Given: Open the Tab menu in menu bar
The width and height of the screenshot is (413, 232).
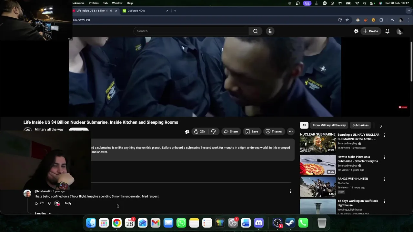Looking at the screenshot, I should pyautogui.click(x=105, y=3).
